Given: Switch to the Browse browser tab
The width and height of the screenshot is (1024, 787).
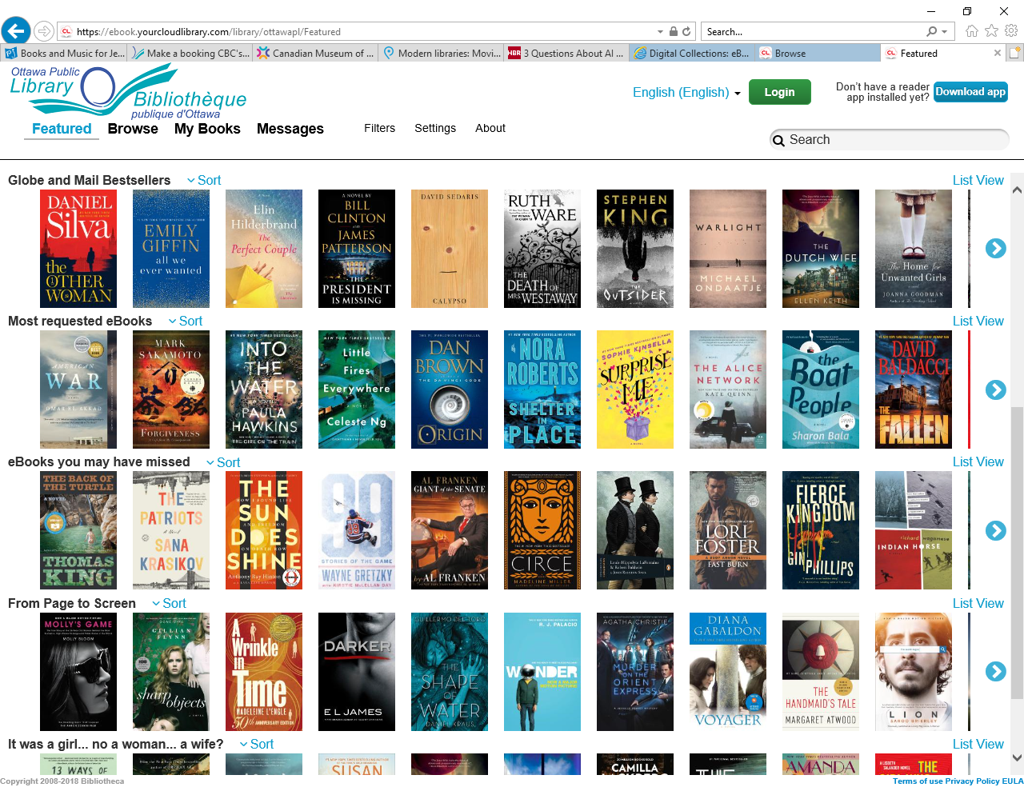Looking at the screenshot, I should [818, 54].
